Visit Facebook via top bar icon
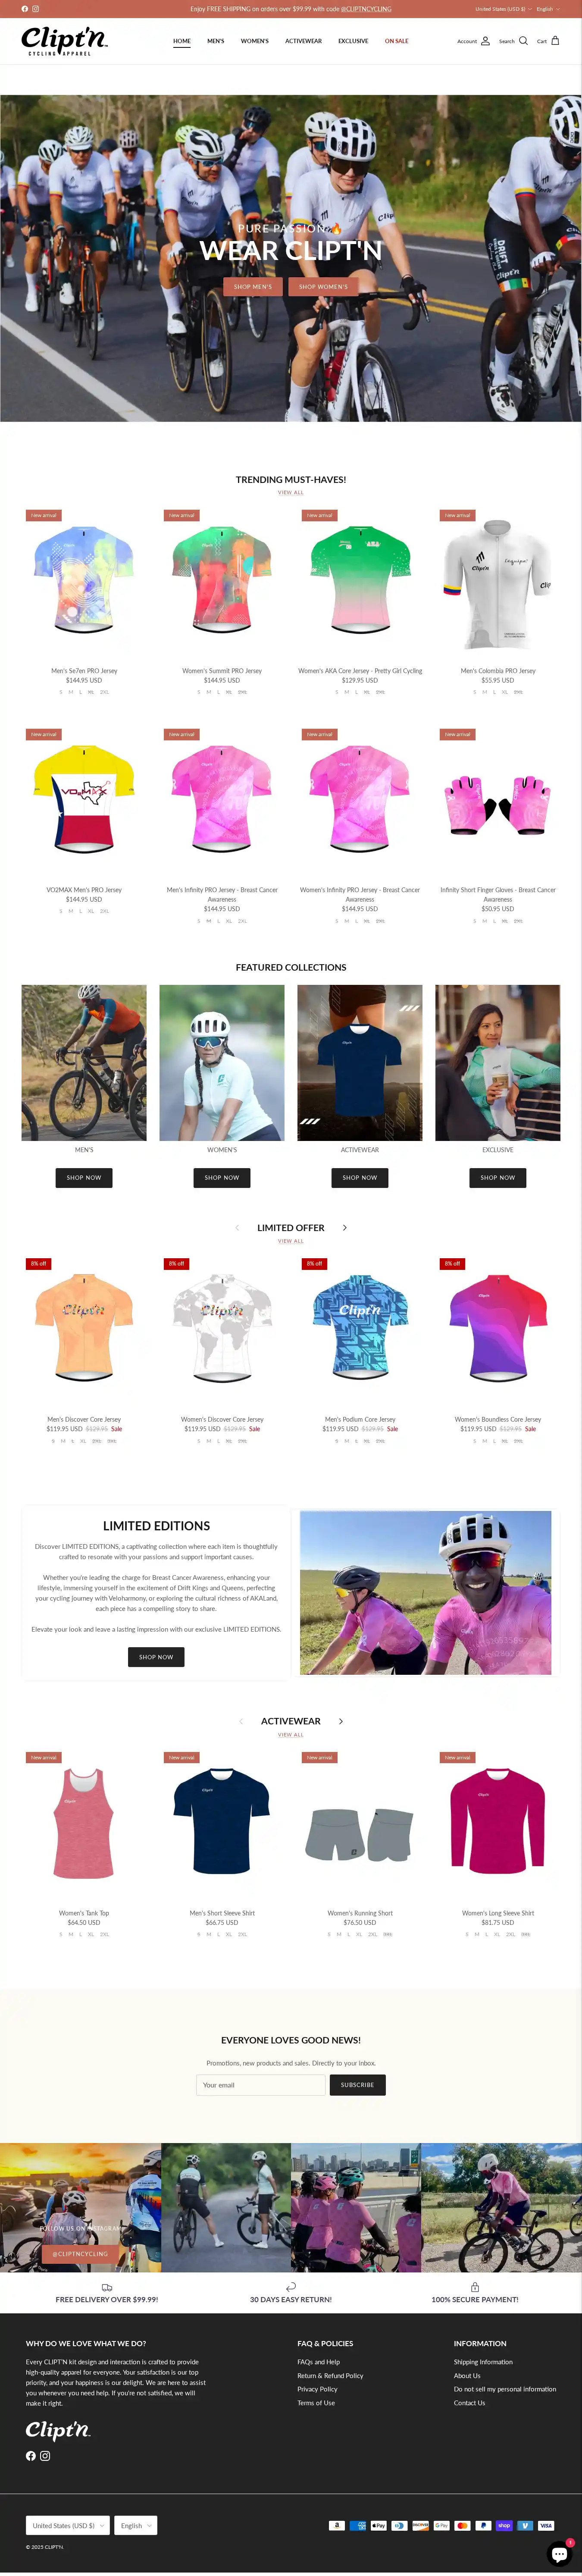The width and height of the screenshot is (582, 2576). [25, 9]
